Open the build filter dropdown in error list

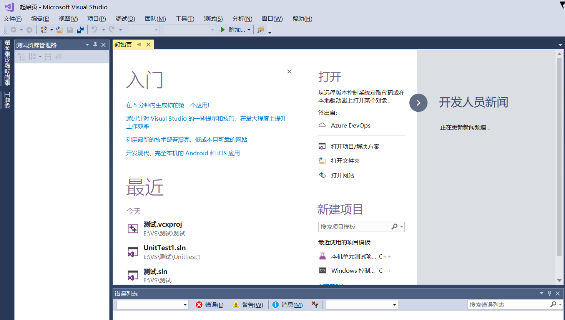pyautogui.click(x=394, y=305)
